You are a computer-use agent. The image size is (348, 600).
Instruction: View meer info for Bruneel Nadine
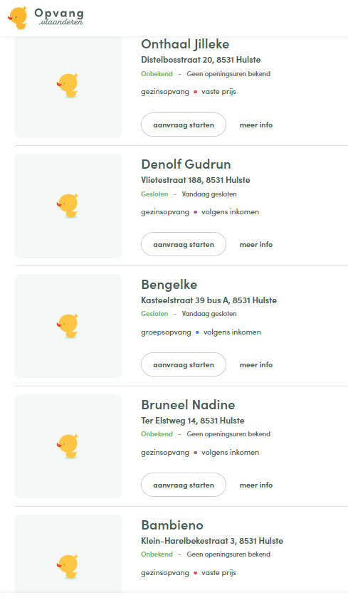(256, 485)
